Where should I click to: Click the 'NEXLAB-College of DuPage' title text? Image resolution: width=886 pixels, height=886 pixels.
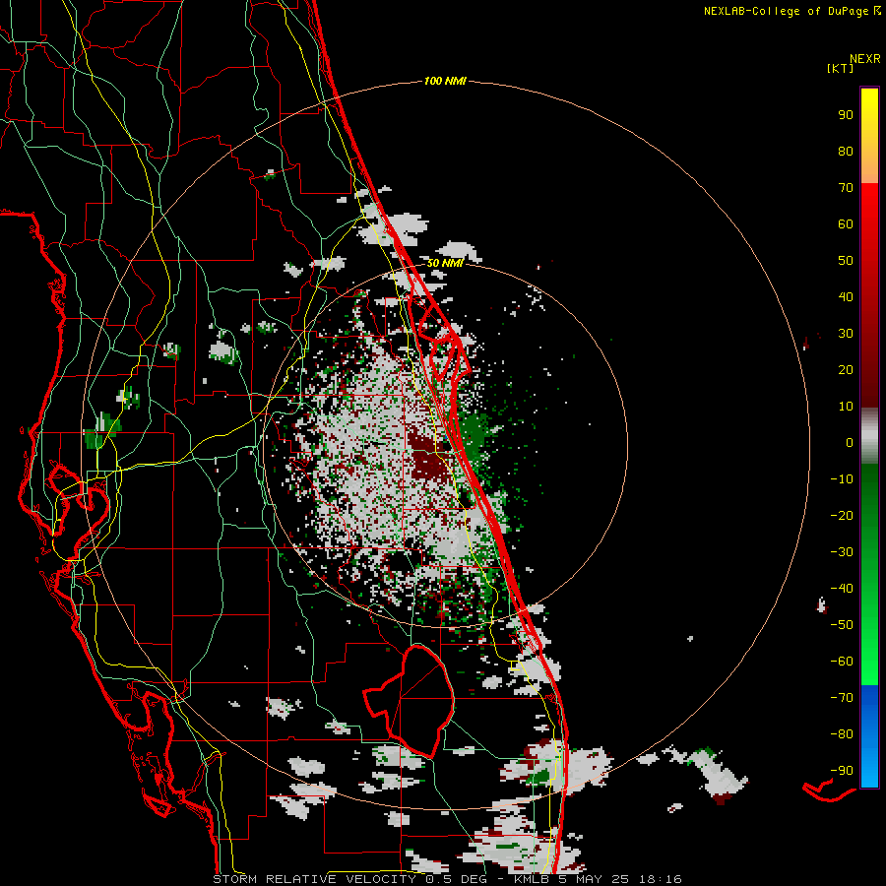[x=788, y=11]
